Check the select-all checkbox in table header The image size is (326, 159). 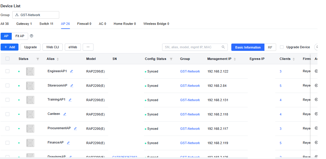8,59
